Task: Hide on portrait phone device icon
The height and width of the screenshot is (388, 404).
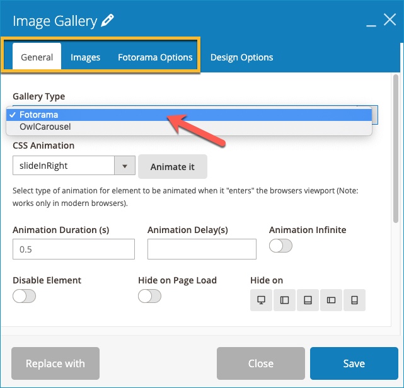Action: pos(355,300)
